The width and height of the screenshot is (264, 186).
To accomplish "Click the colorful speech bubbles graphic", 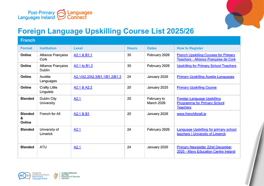I will click(x=243, y=13).
